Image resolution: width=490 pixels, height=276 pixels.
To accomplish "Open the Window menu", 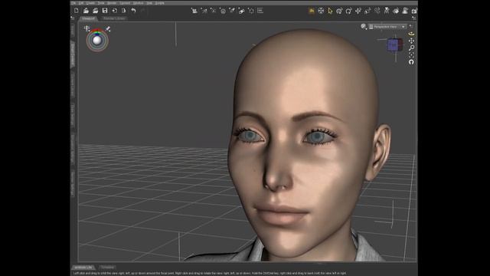I will point(138,3).
